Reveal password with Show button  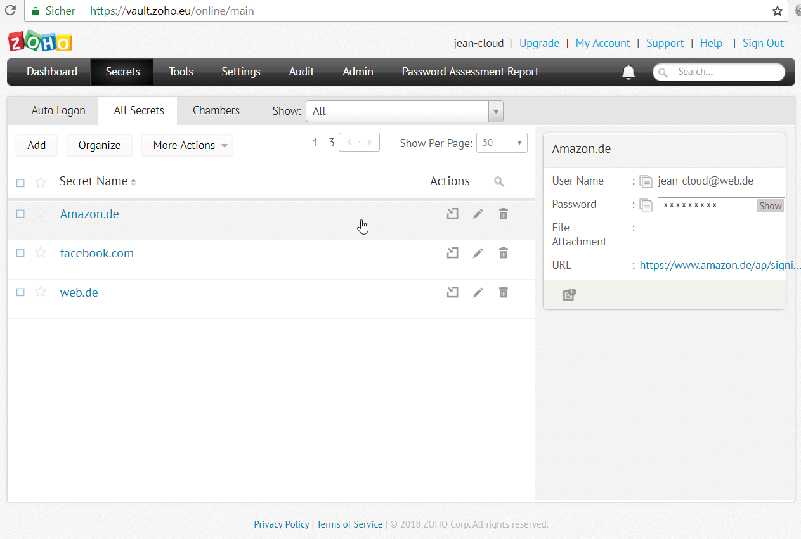point(770,205)
